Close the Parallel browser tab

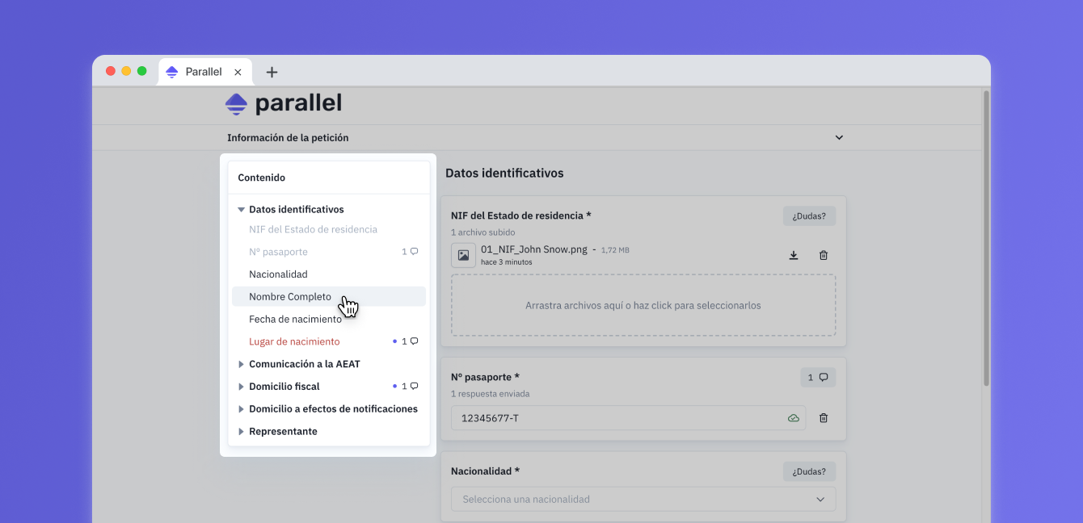(x=238, y=72)
